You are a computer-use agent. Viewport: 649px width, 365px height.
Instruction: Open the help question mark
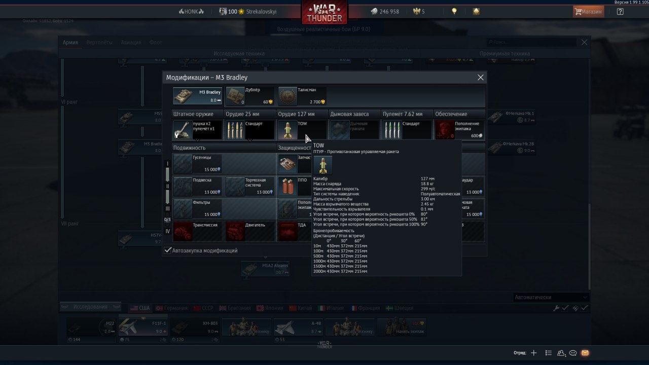pyautogui.click(x=620, y=11)
